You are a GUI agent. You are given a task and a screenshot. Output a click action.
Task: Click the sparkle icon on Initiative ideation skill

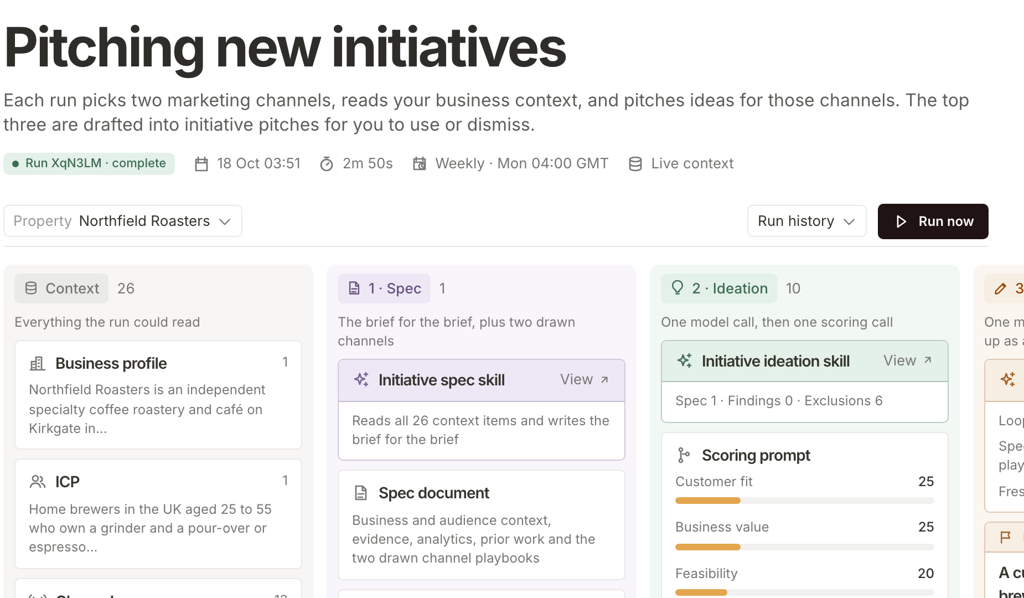(685, 360)
